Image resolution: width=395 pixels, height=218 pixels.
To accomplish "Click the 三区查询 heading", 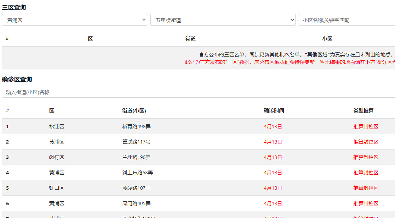I will pyautogui.click(x=13, y=7).
